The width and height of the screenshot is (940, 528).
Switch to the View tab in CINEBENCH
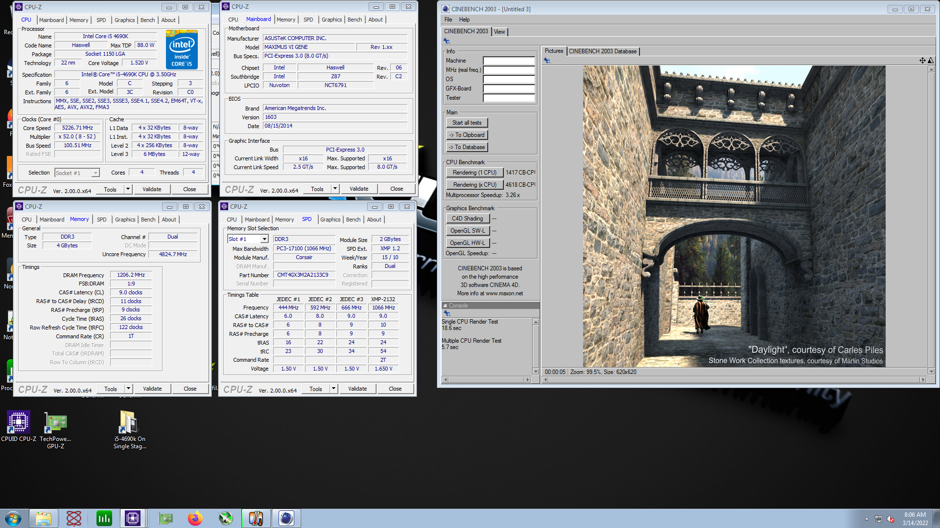pos(499,32)
